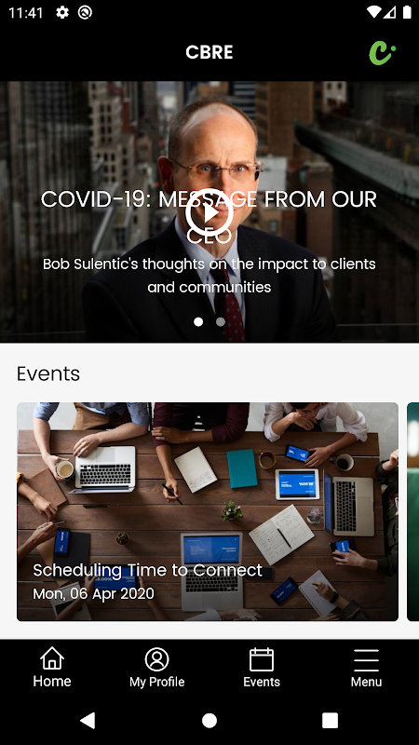Tap the Android back triangle button
Viewport: 419px width, 745px height.
[x=88, y=720]
